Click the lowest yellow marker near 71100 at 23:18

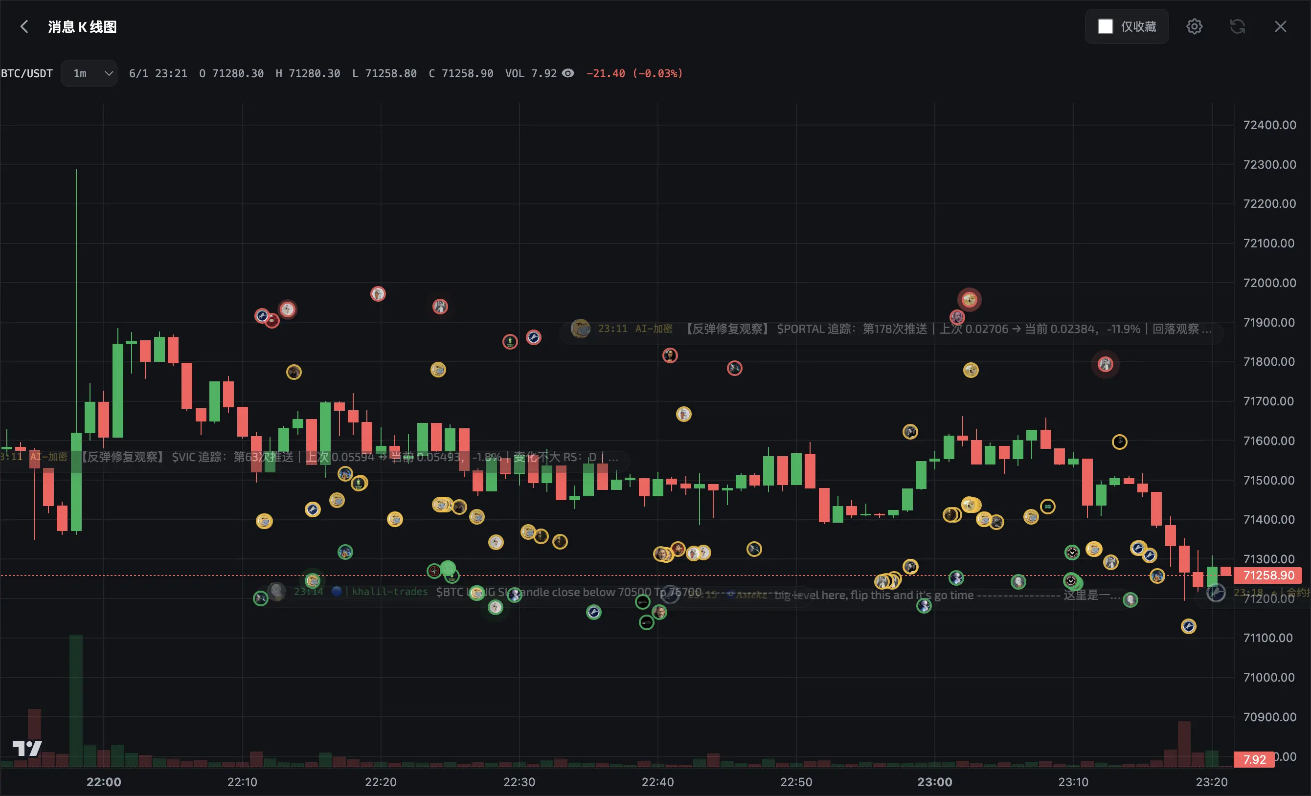pos(1189,626)
